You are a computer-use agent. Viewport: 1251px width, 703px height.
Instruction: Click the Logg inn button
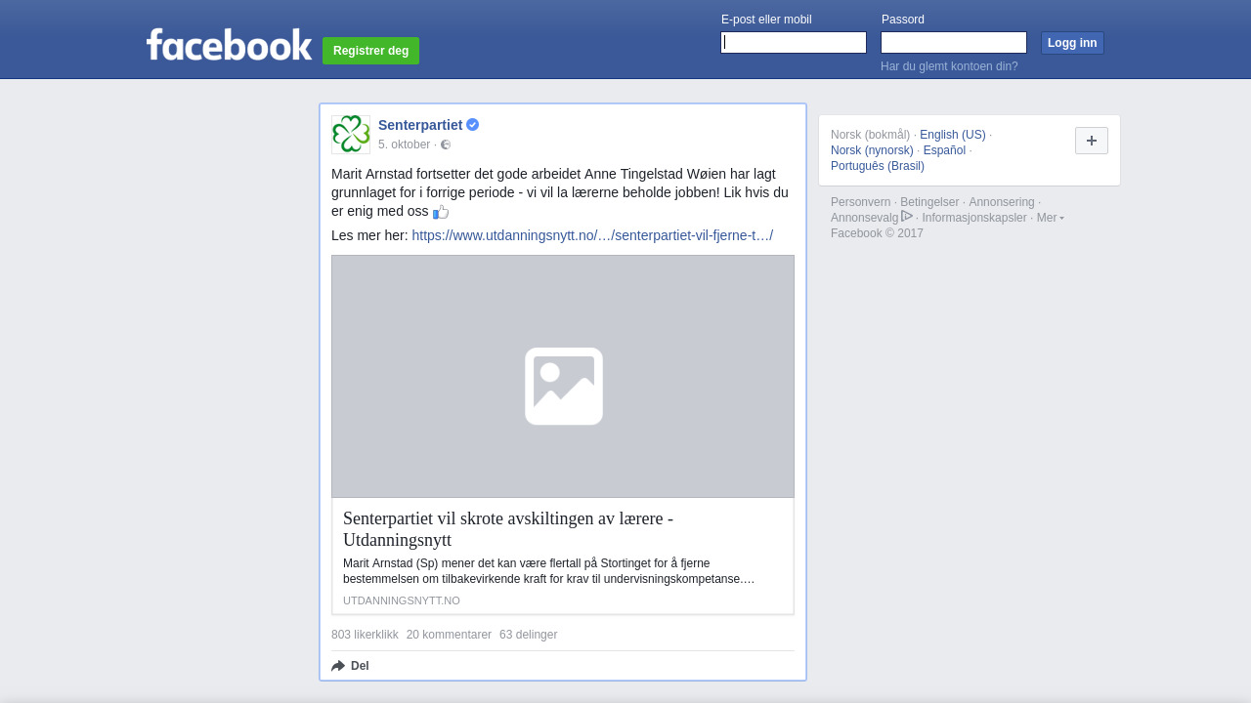(1072, 43)
